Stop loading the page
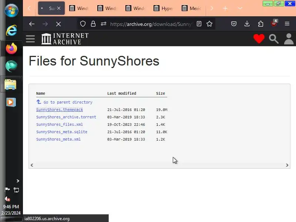Screen dimensions: 296x222 coord(58,24)
